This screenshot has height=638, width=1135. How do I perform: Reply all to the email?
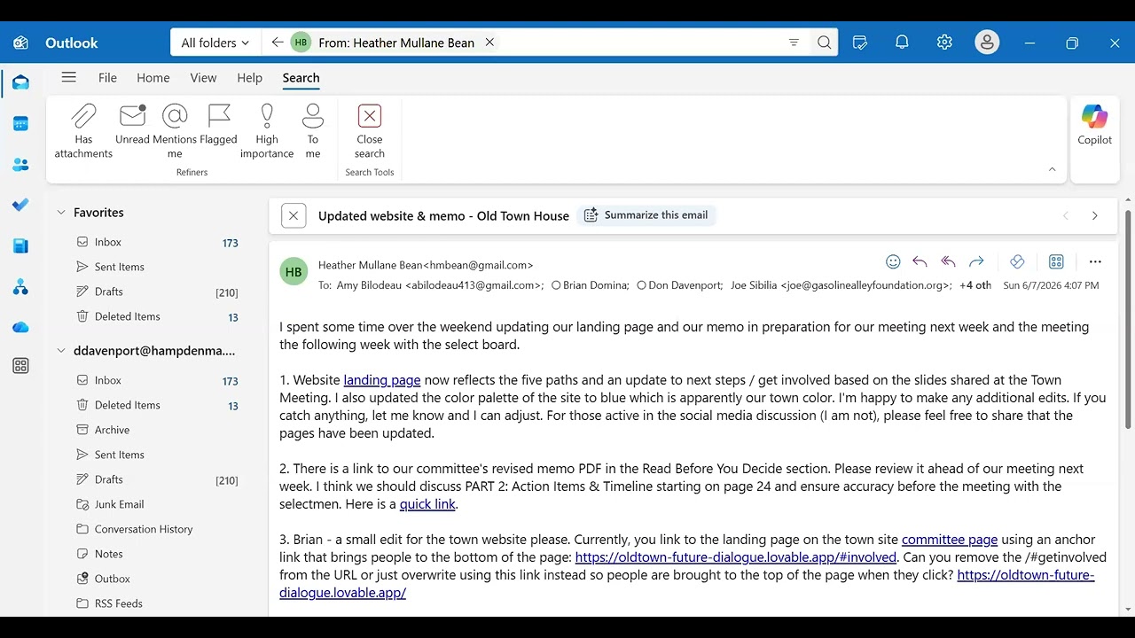[x=948, y=261]
